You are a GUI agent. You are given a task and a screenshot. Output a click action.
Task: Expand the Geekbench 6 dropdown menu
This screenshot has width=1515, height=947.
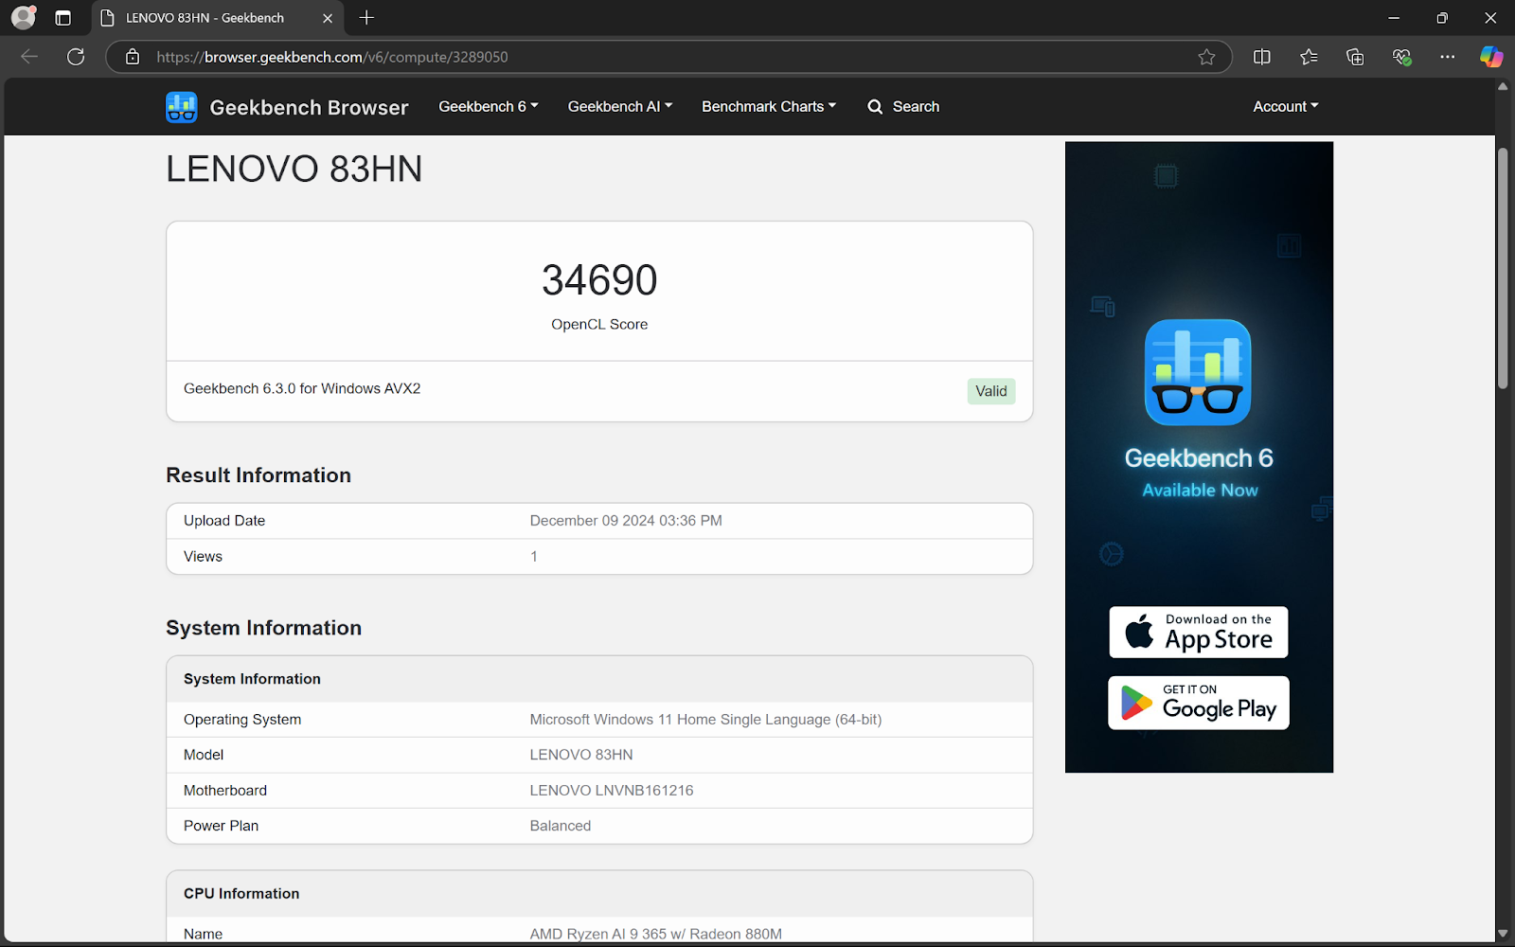489,106
